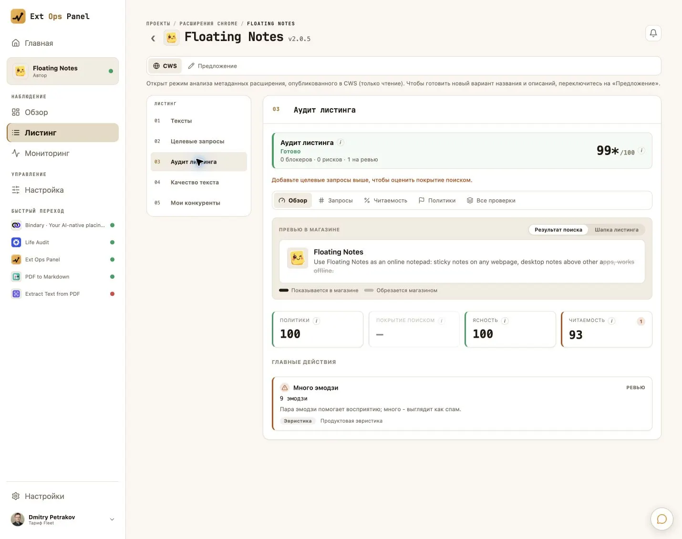Open the Все проверки audit tab

[x=491, y=200]
